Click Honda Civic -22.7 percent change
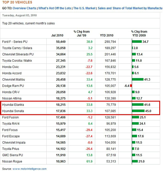Screen dimensions: 163x171 (x=89, y=67)
